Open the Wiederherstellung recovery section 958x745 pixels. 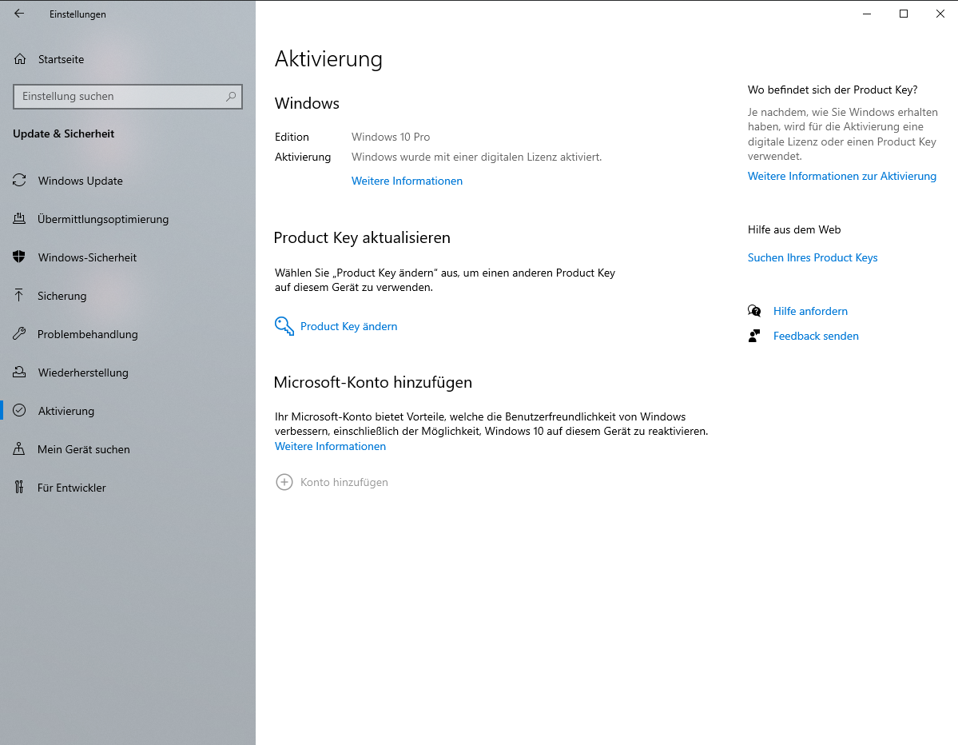coord(87,372)
